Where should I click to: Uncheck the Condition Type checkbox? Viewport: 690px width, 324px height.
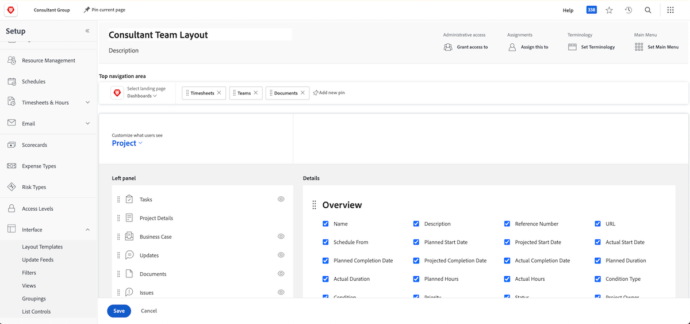pyautogui.click(x=598, y=279)
